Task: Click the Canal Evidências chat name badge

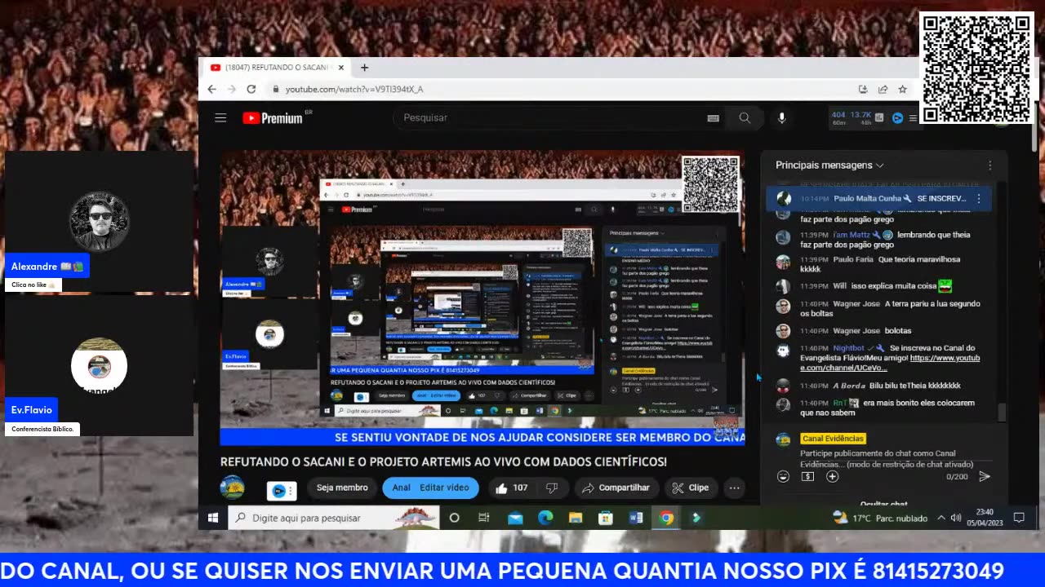Action: pyautogui.click(x=833, y=439)
